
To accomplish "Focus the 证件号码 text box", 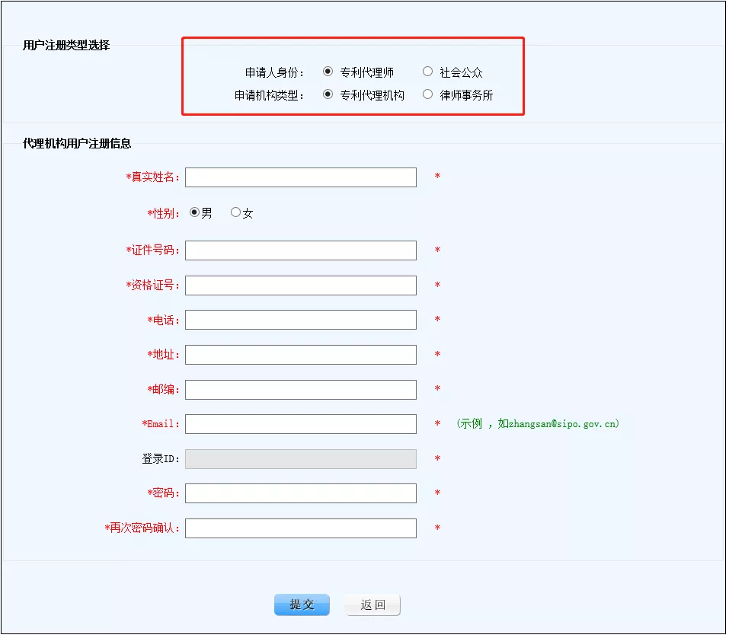I will point(301,250).
